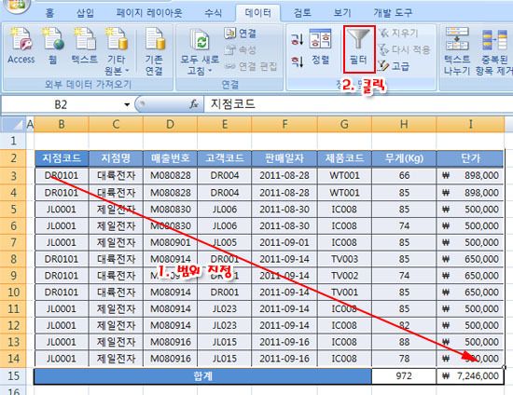The height and width of the screenshot is (395, 513).
Task: Open the 보기 tab
Action: pos(342,13)
